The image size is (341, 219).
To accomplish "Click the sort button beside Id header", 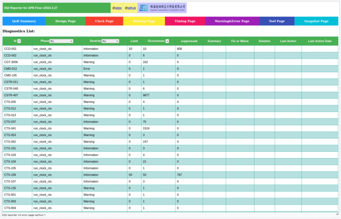I will [x=19, y=41].
